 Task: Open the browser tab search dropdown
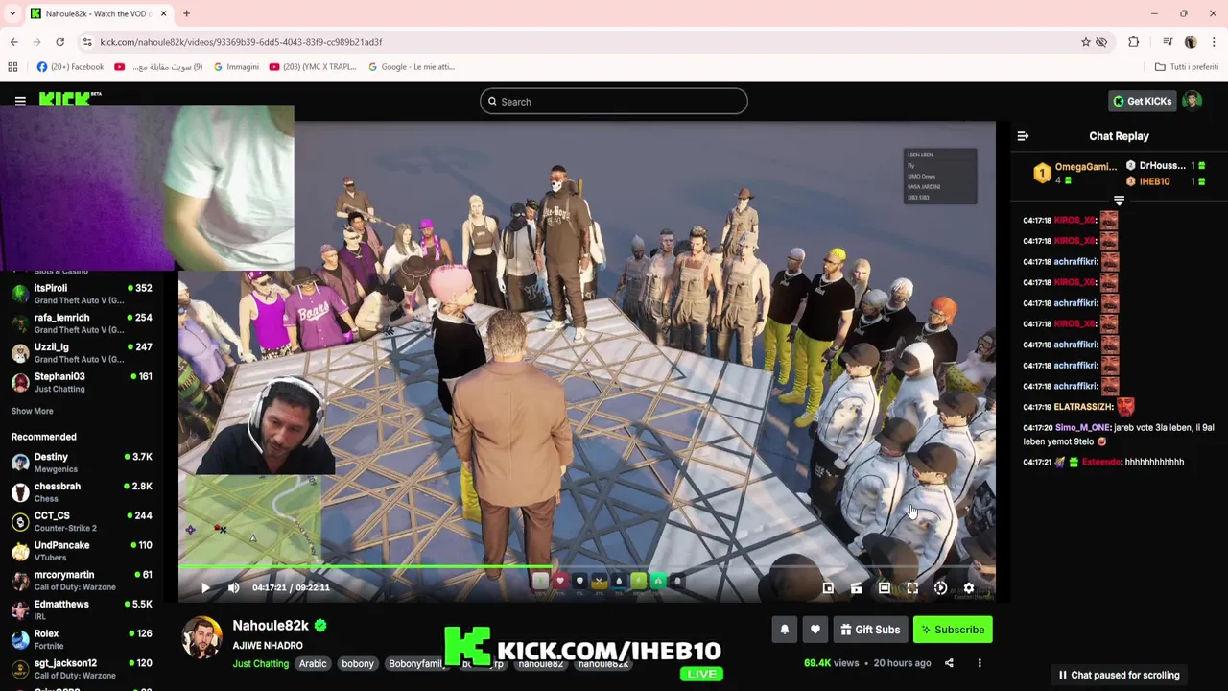coord(12,13)
